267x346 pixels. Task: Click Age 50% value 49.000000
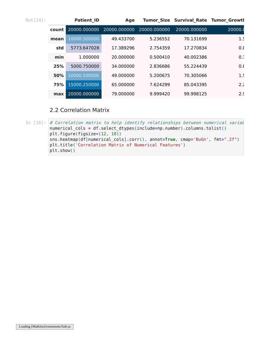[123, 75]
